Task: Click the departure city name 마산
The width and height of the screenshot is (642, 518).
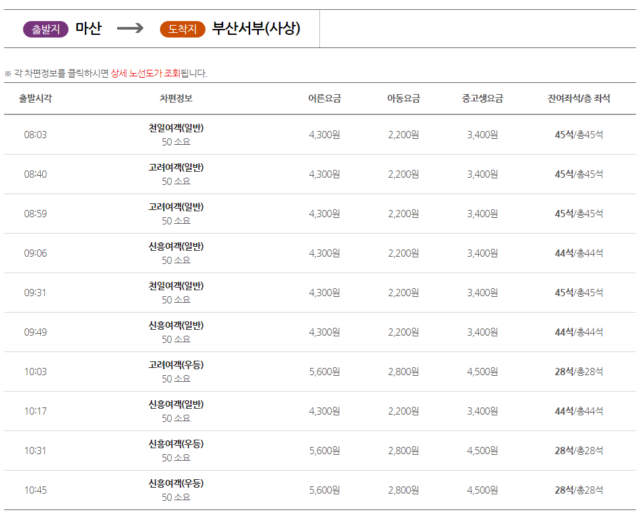Action: click(x=88, y=29)
